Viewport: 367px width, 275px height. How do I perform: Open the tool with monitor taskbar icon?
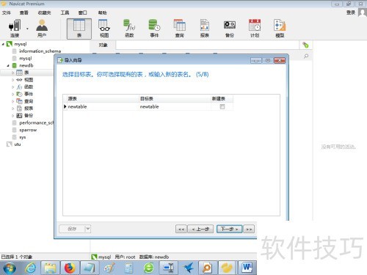[x=168, y=268]
